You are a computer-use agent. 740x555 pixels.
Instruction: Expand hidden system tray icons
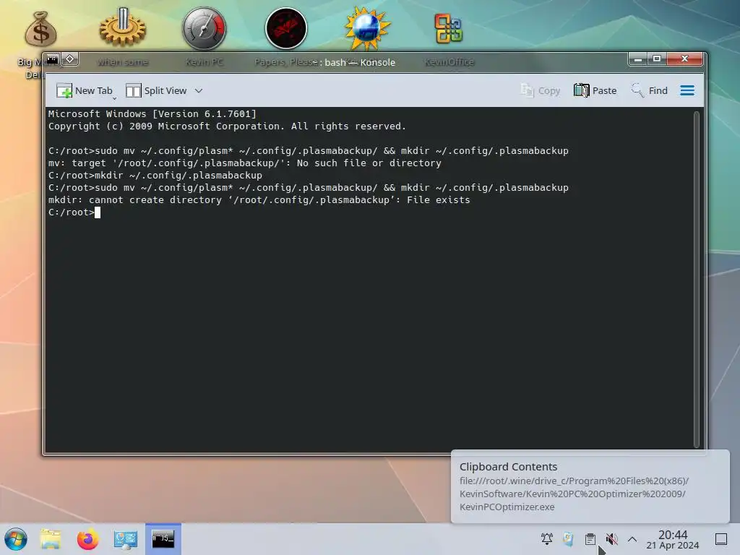coord(632,539)
